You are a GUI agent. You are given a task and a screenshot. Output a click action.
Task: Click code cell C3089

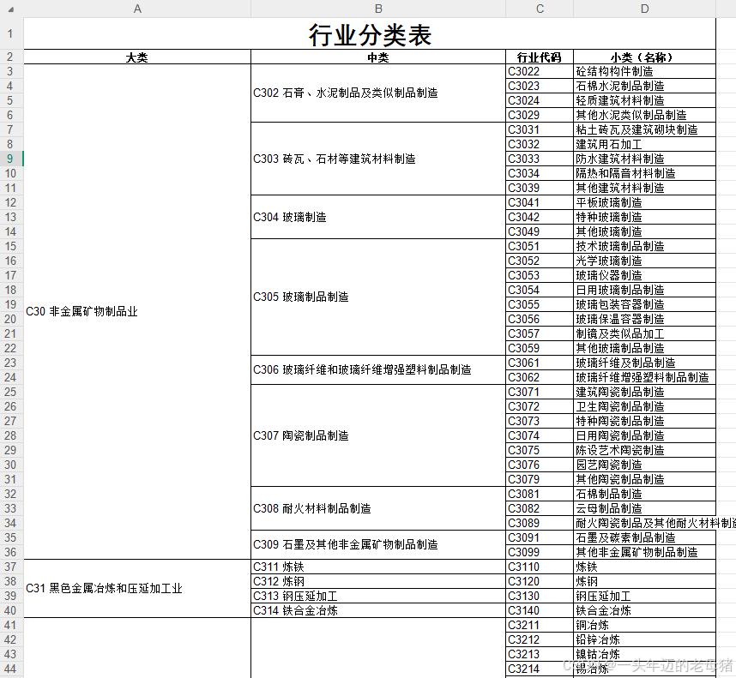pos(540,523)
